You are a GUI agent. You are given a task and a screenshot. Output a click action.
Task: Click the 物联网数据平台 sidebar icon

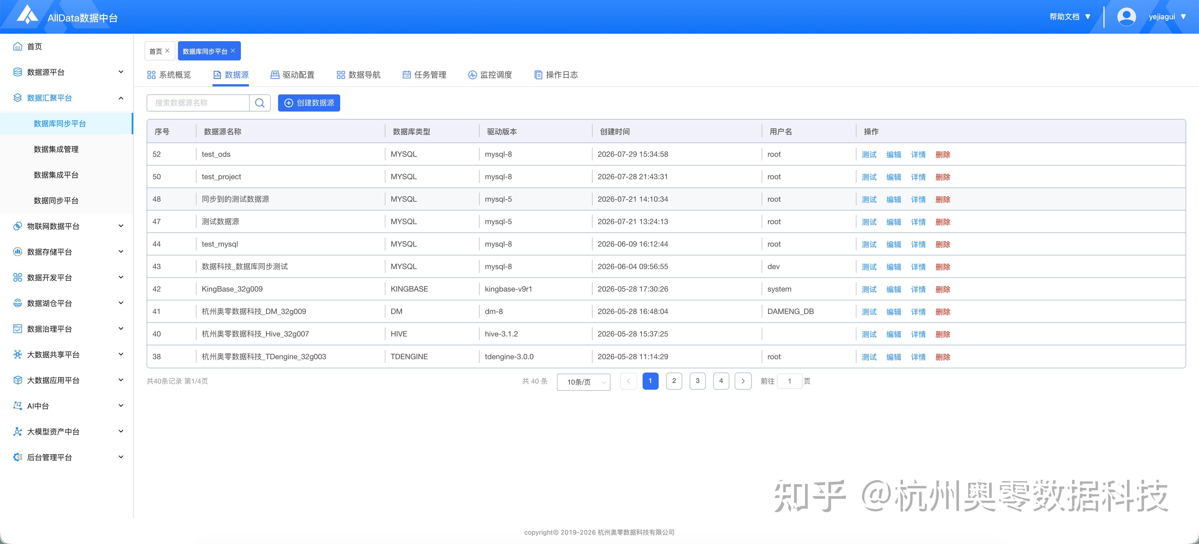[x=18, y=226]
